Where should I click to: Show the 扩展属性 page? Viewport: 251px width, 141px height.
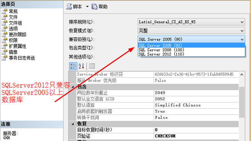18,46
